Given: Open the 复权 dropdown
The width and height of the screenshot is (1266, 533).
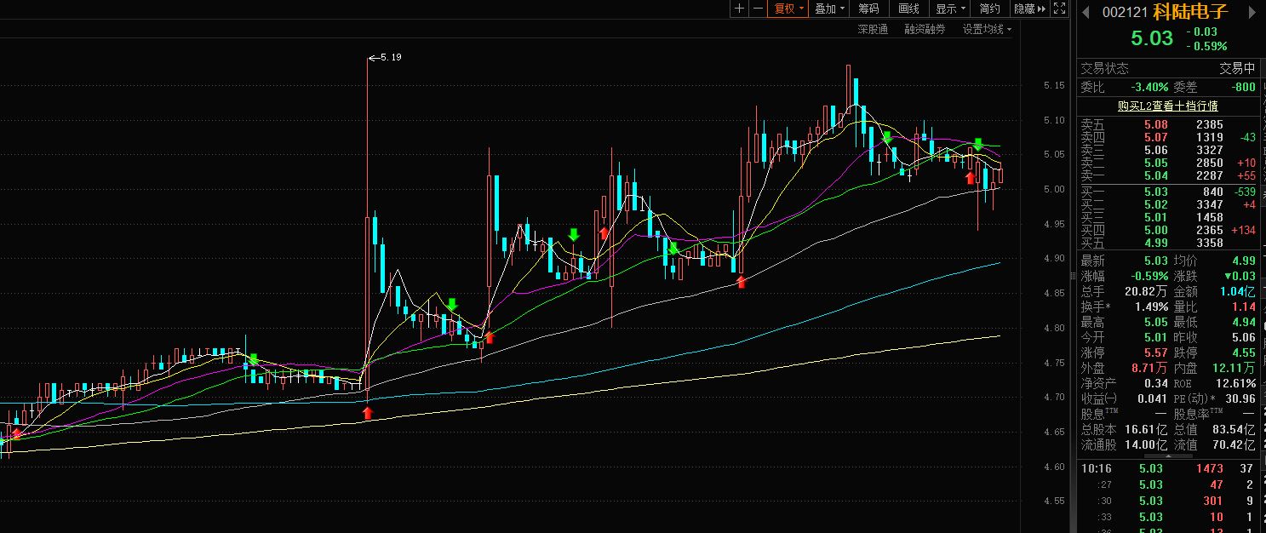Looking at the screenshot, I should coord(788,9).
